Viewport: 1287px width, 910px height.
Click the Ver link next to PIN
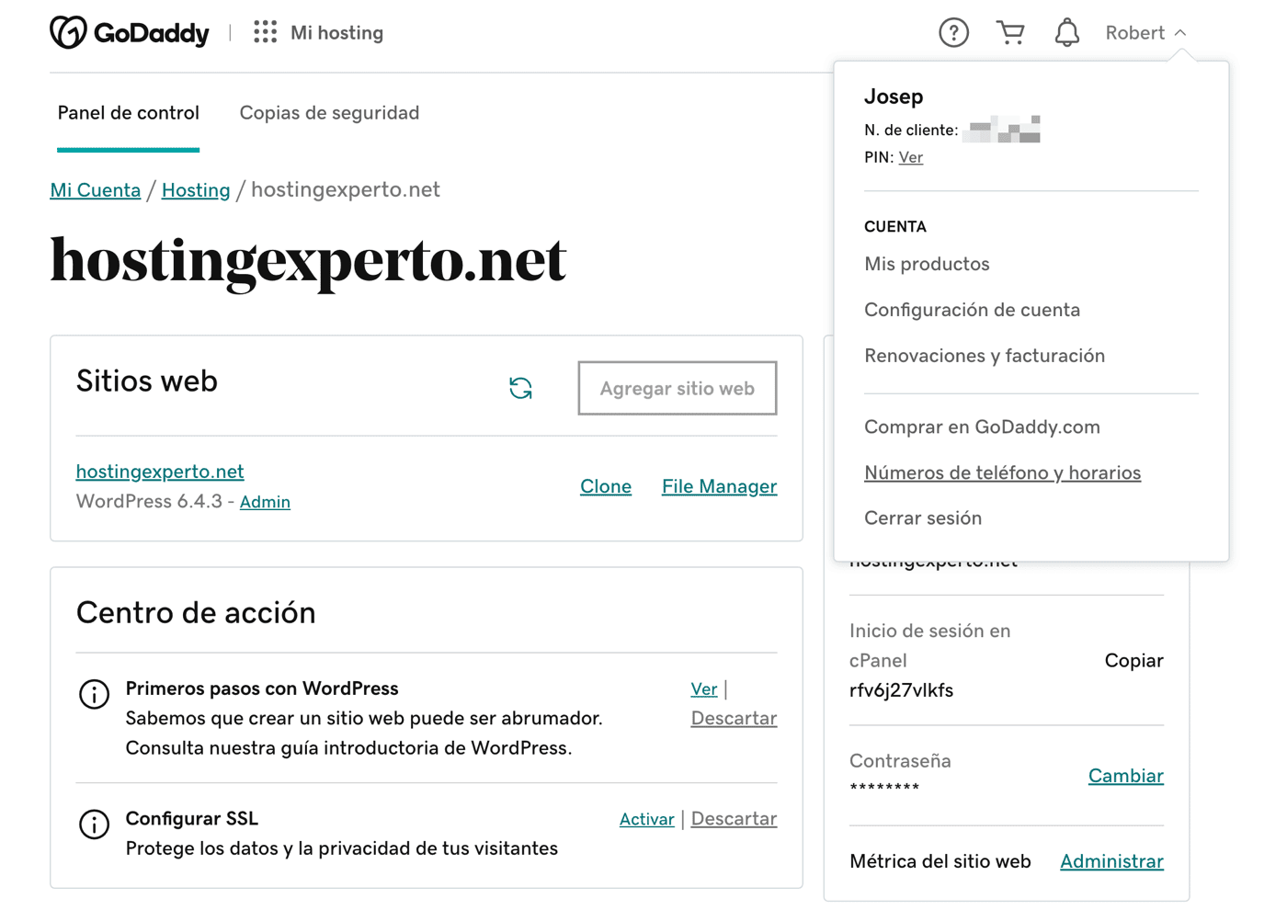[x=910, y=157]
